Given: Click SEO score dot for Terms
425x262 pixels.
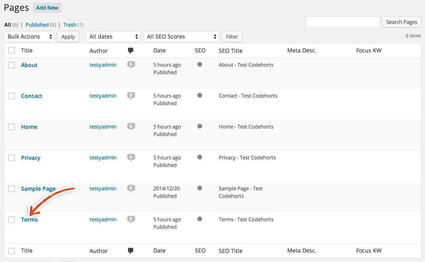Looking at the screenshot, I should [x=200, y=219].
